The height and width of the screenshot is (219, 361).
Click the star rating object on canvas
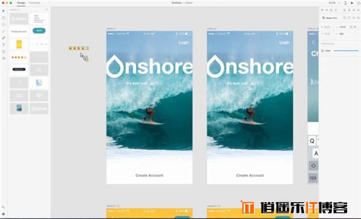(78, 48)
